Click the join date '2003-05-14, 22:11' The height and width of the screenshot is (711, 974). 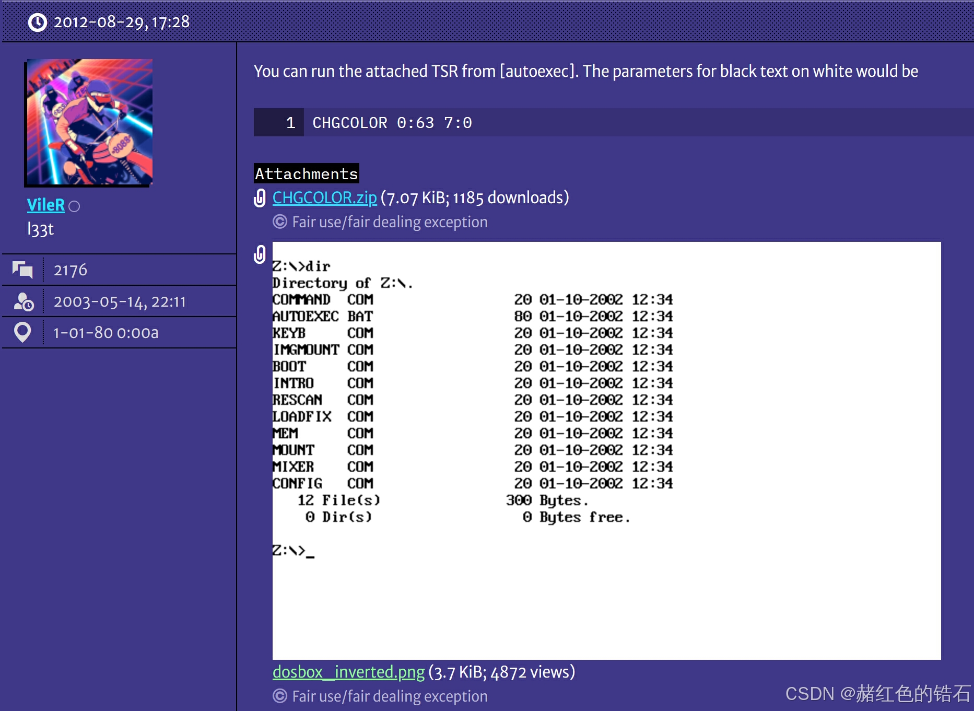pyautogui.click(x=120, y=301)
